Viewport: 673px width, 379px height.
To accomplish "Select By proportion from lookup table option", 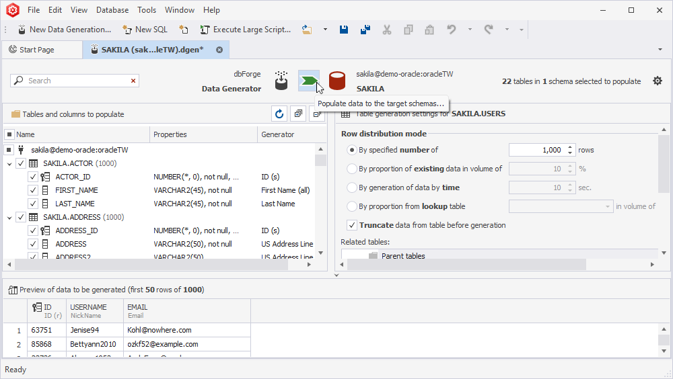I will coord(352,207).
